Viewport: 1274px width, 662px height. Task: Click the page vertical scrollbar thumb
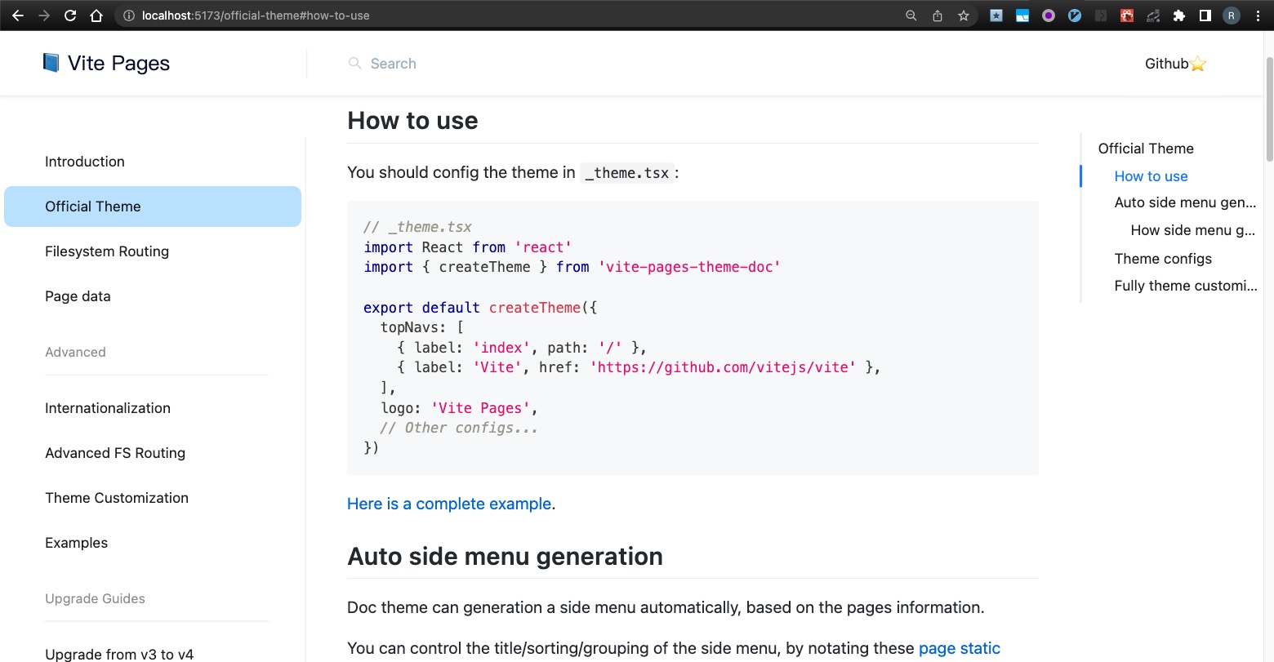coord(1269,109)
